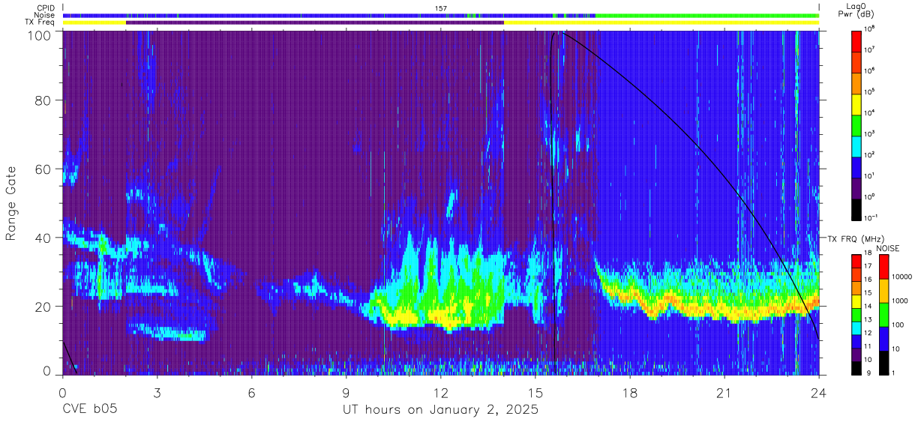Click x-axis hour label 9
Screen dimensions: 921x425
(x=346, y=393)
